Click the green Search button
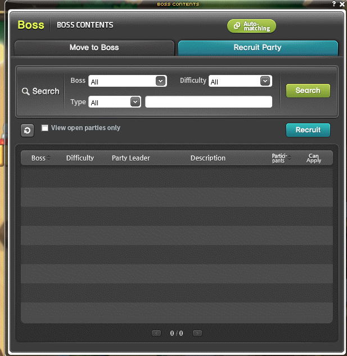 click(x=308, y=91)
